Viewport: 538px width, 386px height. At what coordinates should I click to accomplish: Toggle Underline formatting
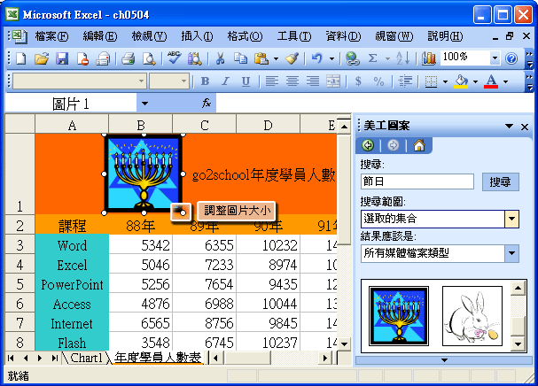[245, 81]
